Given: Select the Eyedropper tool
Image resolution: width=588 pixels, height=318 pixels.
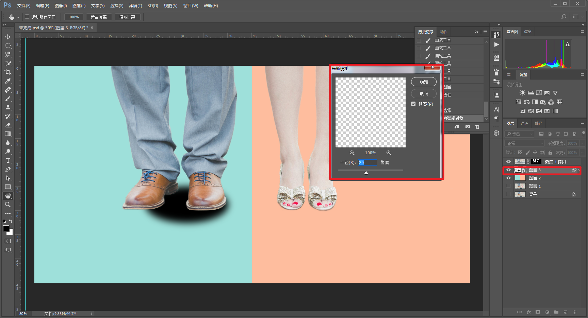Looking at the screenshot, I should pos(7,81).
